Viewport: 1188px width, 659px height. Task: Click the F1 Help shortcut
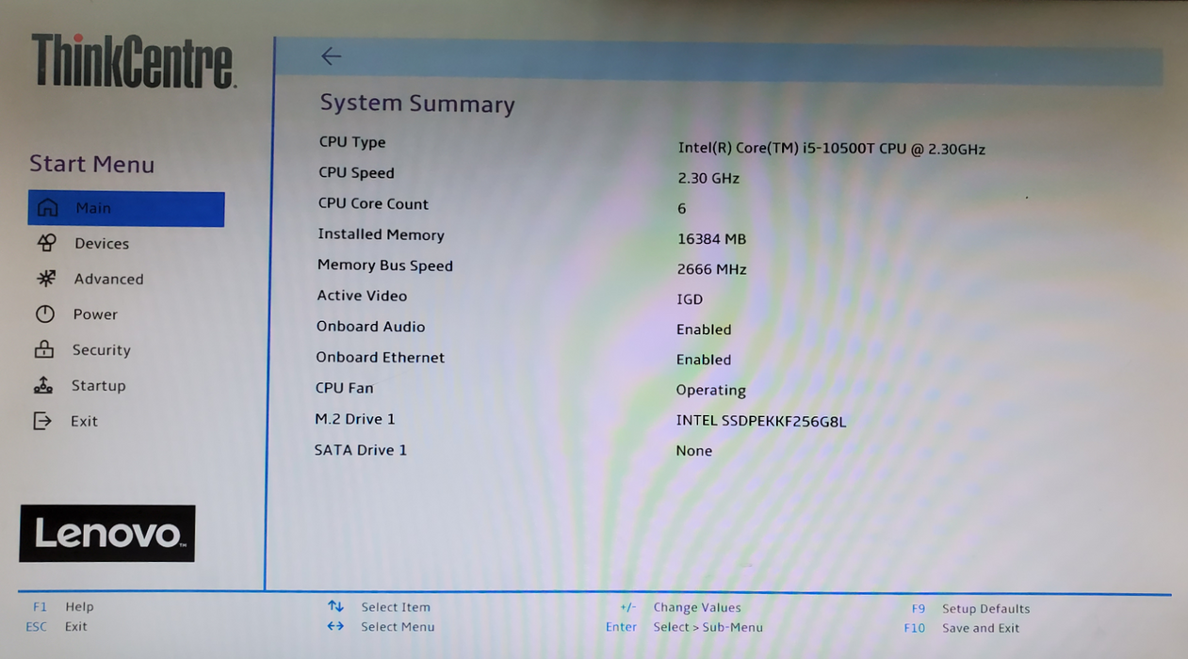63,607
